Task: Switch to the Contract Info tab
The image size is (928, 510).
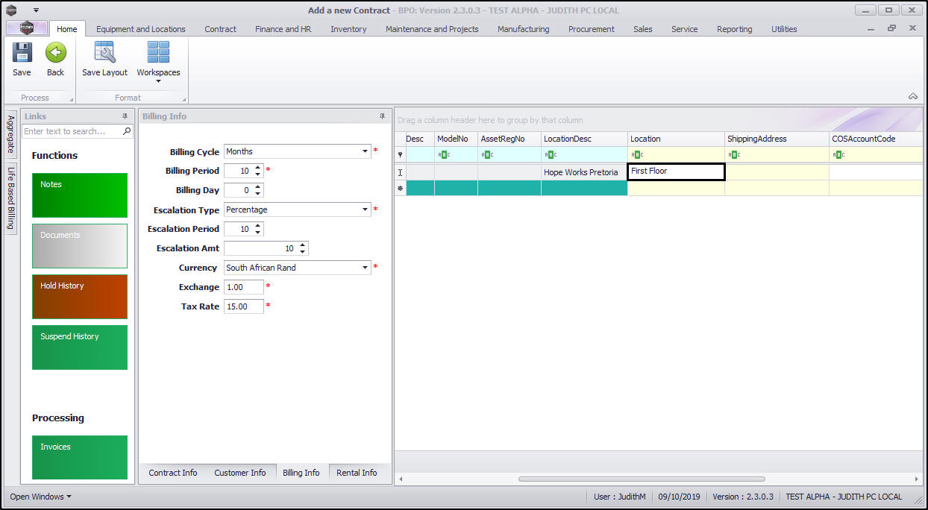Action: click(x=173, y=473)
